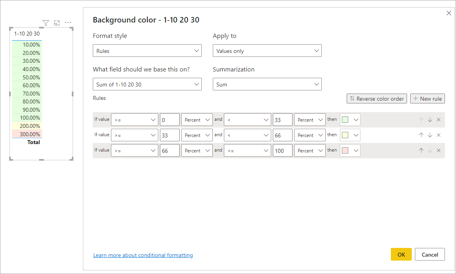Select the 50.00% table cell
456x274 pixels.
[x=27, y=77]
